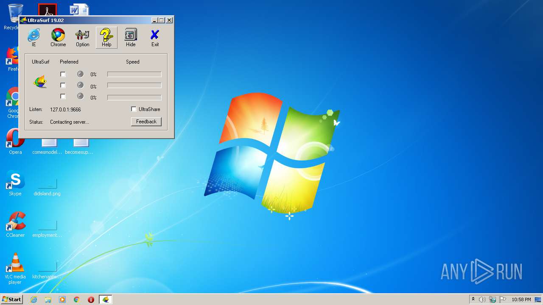Click the listen address 127.0.0.1:9666
Viewport: 543px width, 305px height.
65,109
